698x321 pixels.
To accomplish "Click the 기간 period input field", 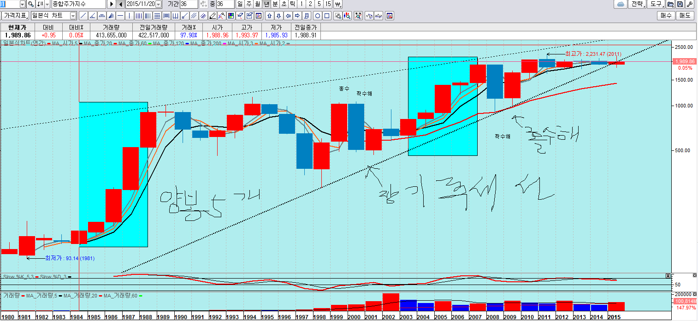I will [188, 4].
